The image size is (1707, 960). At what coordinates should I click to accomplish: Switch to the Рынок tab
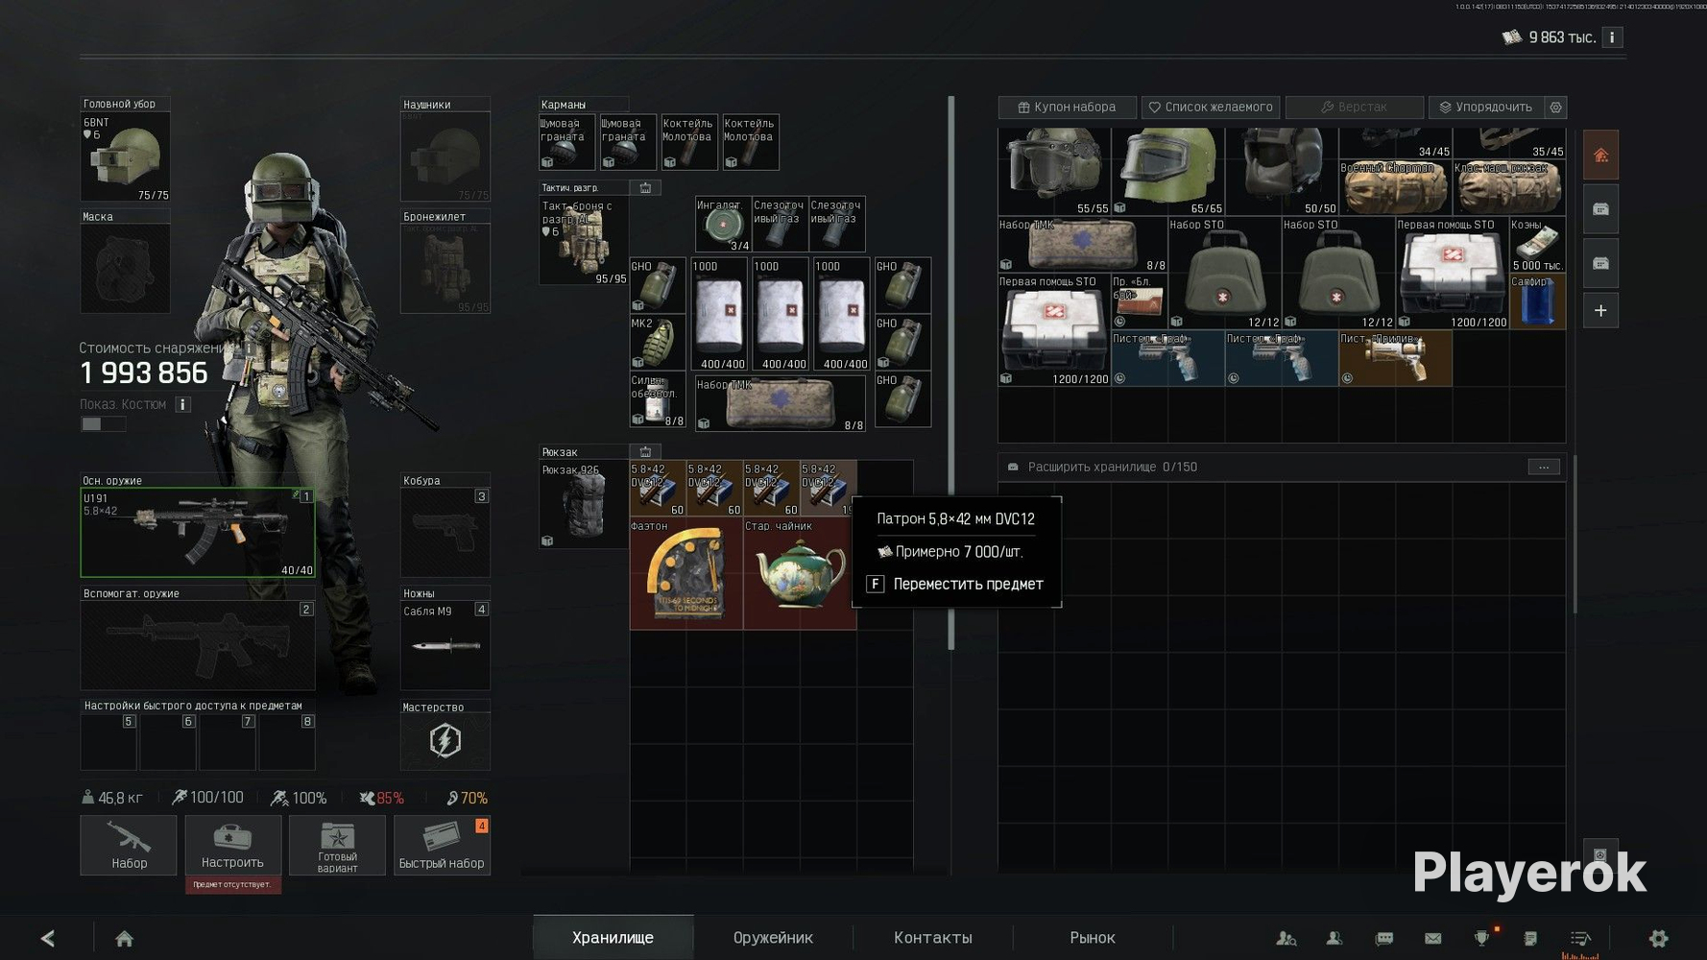pos(1093,938)
